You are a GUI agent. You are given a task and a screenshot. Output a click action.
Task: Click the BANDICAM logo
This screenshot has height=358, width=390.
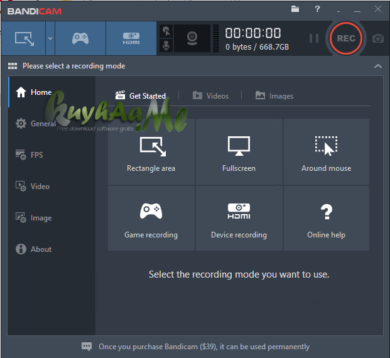(35, 11)
